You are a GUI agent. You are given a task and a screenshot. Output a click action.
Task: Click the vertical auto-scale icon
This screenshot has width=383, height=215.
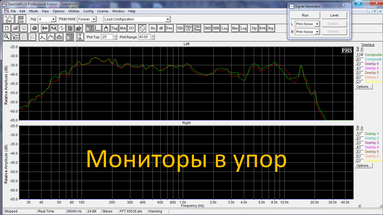click(80, 37)
